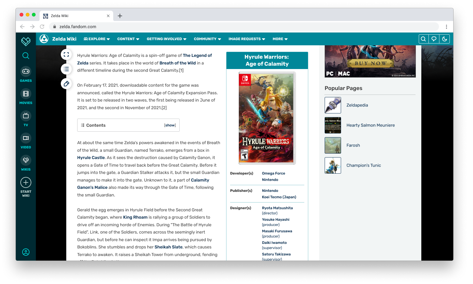The image size is (473, 284).
Task: Open the discussions speech bubble icon
Action: [434, 39]
